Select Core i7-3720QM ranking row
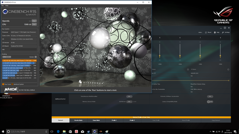Screen dimensions: 239x134 tap(19, 73)
